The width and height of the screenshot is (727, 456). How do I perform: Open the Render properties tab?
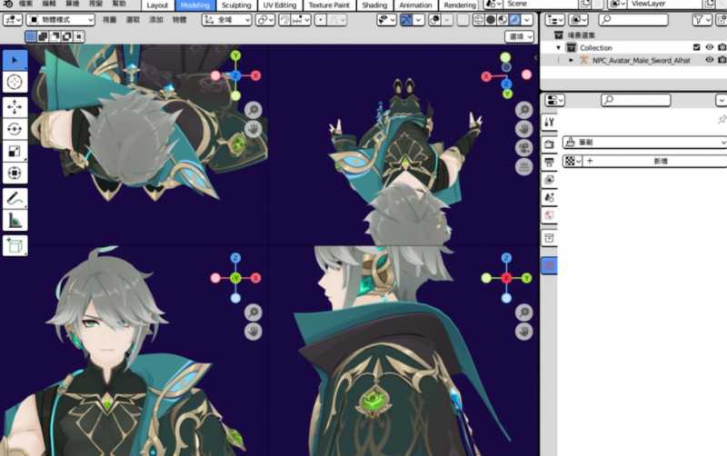[550, 144]
